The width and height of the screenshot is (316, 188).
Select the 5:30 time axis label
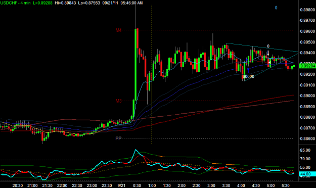click(286, 185)
